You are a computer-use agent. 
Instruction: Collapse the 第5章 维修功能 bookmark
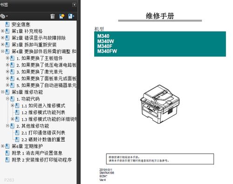3,92
